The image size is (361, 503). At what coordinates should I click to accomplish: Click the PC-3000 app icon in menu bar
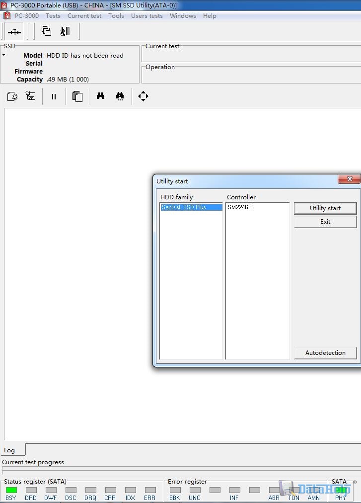click(7, 16)
